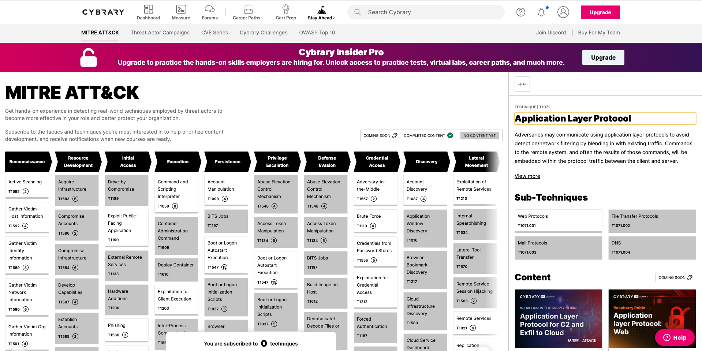Select Build Image on Host T1612

click(x=325, y=293)
